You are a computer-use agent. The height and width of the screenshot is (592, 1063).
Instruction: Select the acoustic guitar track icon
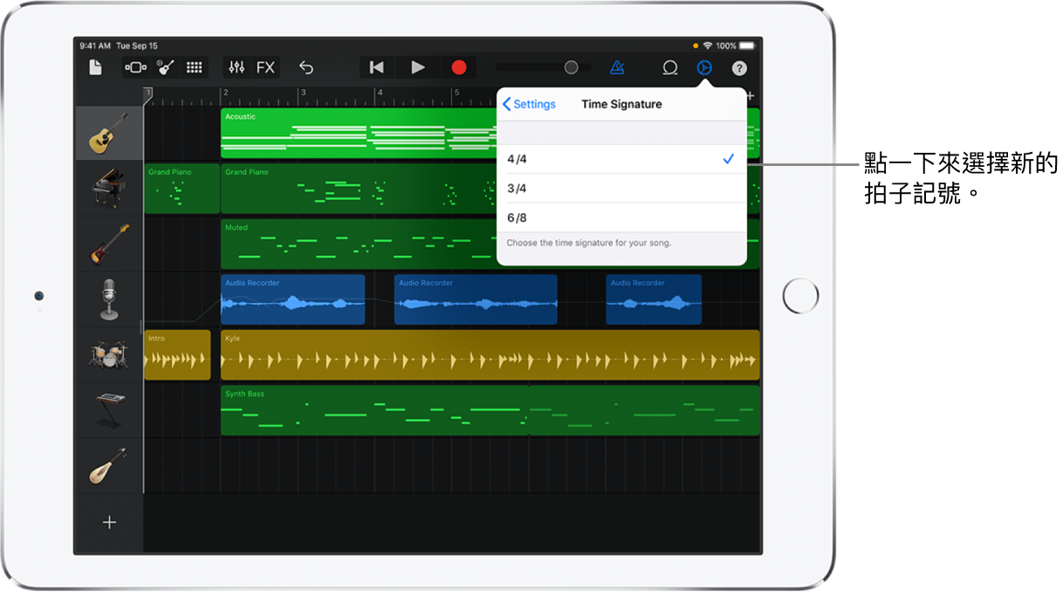(109, 133)
